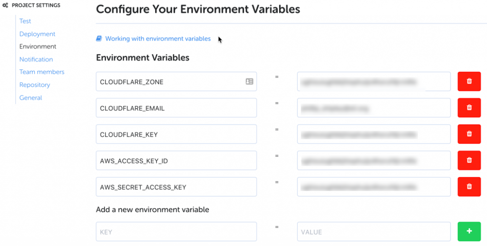487x246 pixels.
Task: Navigate to Team members settings
Action: pos(42,72)
